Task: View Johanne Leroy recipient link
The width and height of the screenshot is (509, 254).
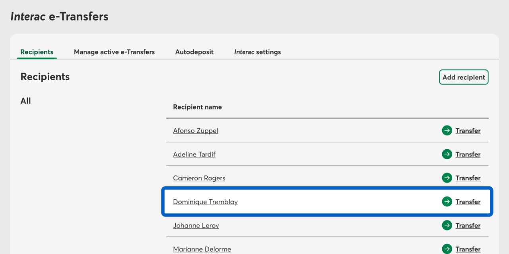Action: point(196,226)
